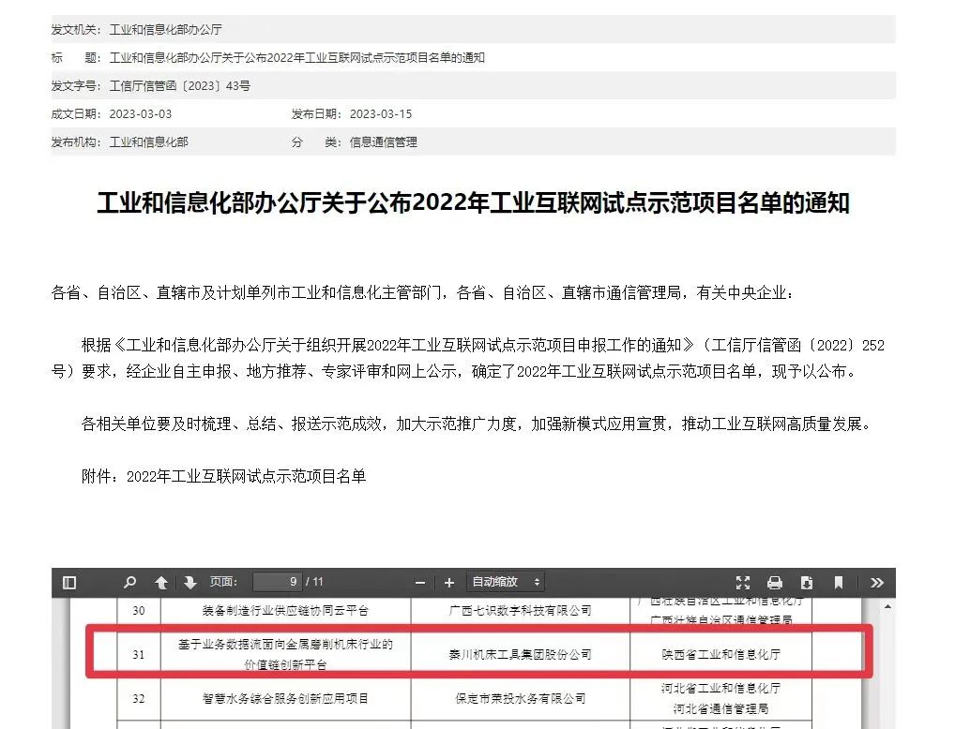
Task: Zoom in on the PDF page
Action: [449, 582]
